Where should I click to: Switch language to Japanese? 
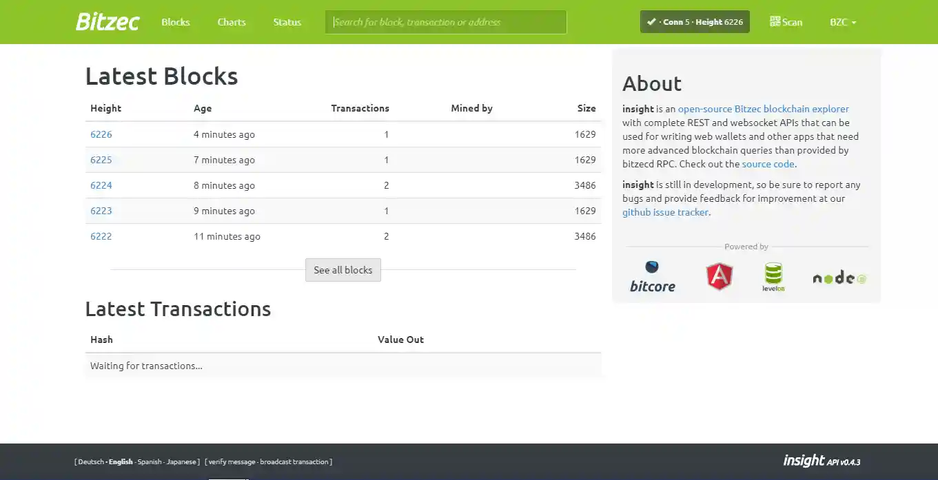tap(181, 461)
